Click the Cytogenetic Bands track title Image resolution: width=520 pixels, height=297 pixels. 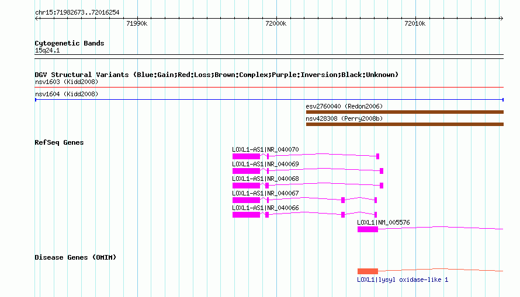(70, 43)
